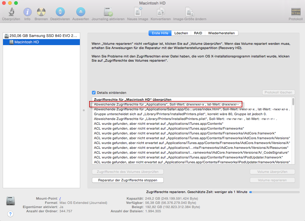
Task: Click Journaling aktivieren toolbar icon
Action: [108, 12]
